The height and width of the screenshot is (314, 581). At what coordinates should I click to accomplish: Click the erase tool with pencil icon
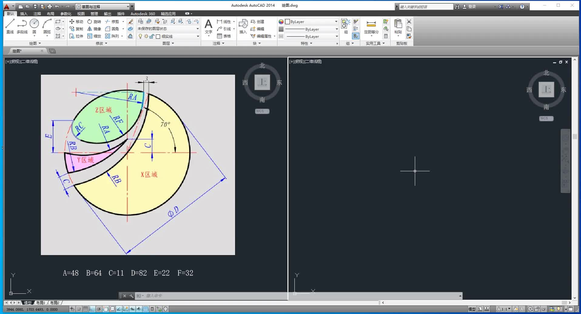(130, 21)
